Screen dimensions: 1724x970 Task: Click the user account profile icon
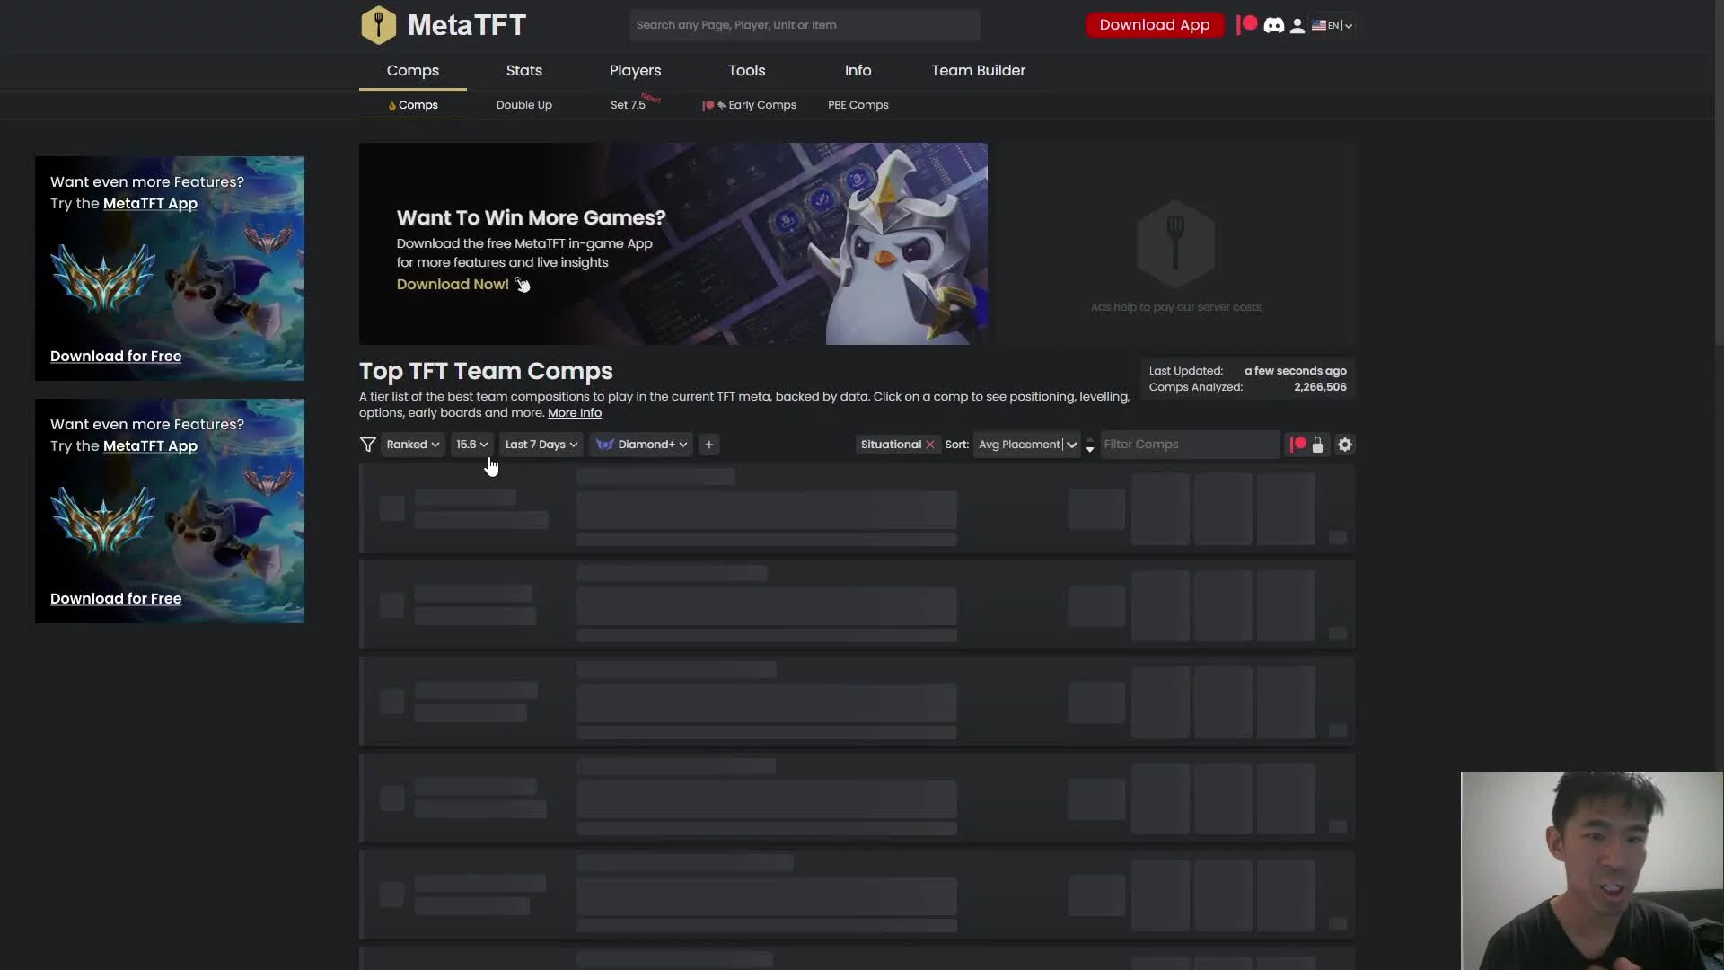[1297, 26]
